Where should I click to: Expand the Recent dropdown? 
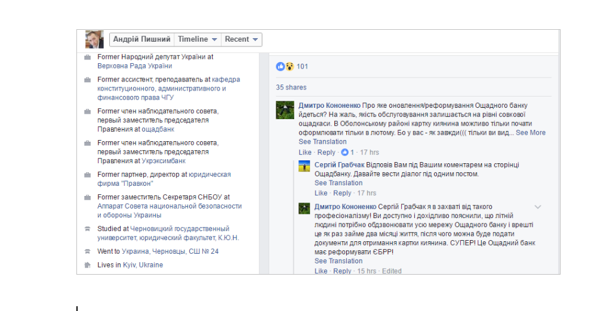pyautogui.click(x=241, y=39)
